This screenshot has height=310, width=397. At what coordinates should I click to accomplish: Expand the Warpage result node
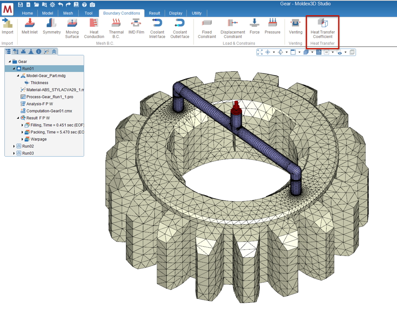22,139
